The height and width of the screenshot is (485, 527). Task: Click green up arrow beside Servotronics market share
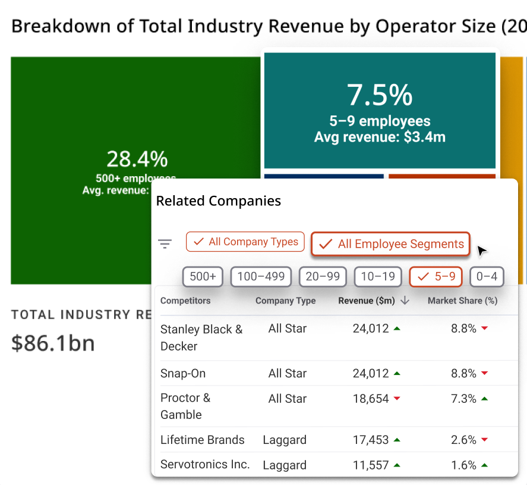coord(484,465)
